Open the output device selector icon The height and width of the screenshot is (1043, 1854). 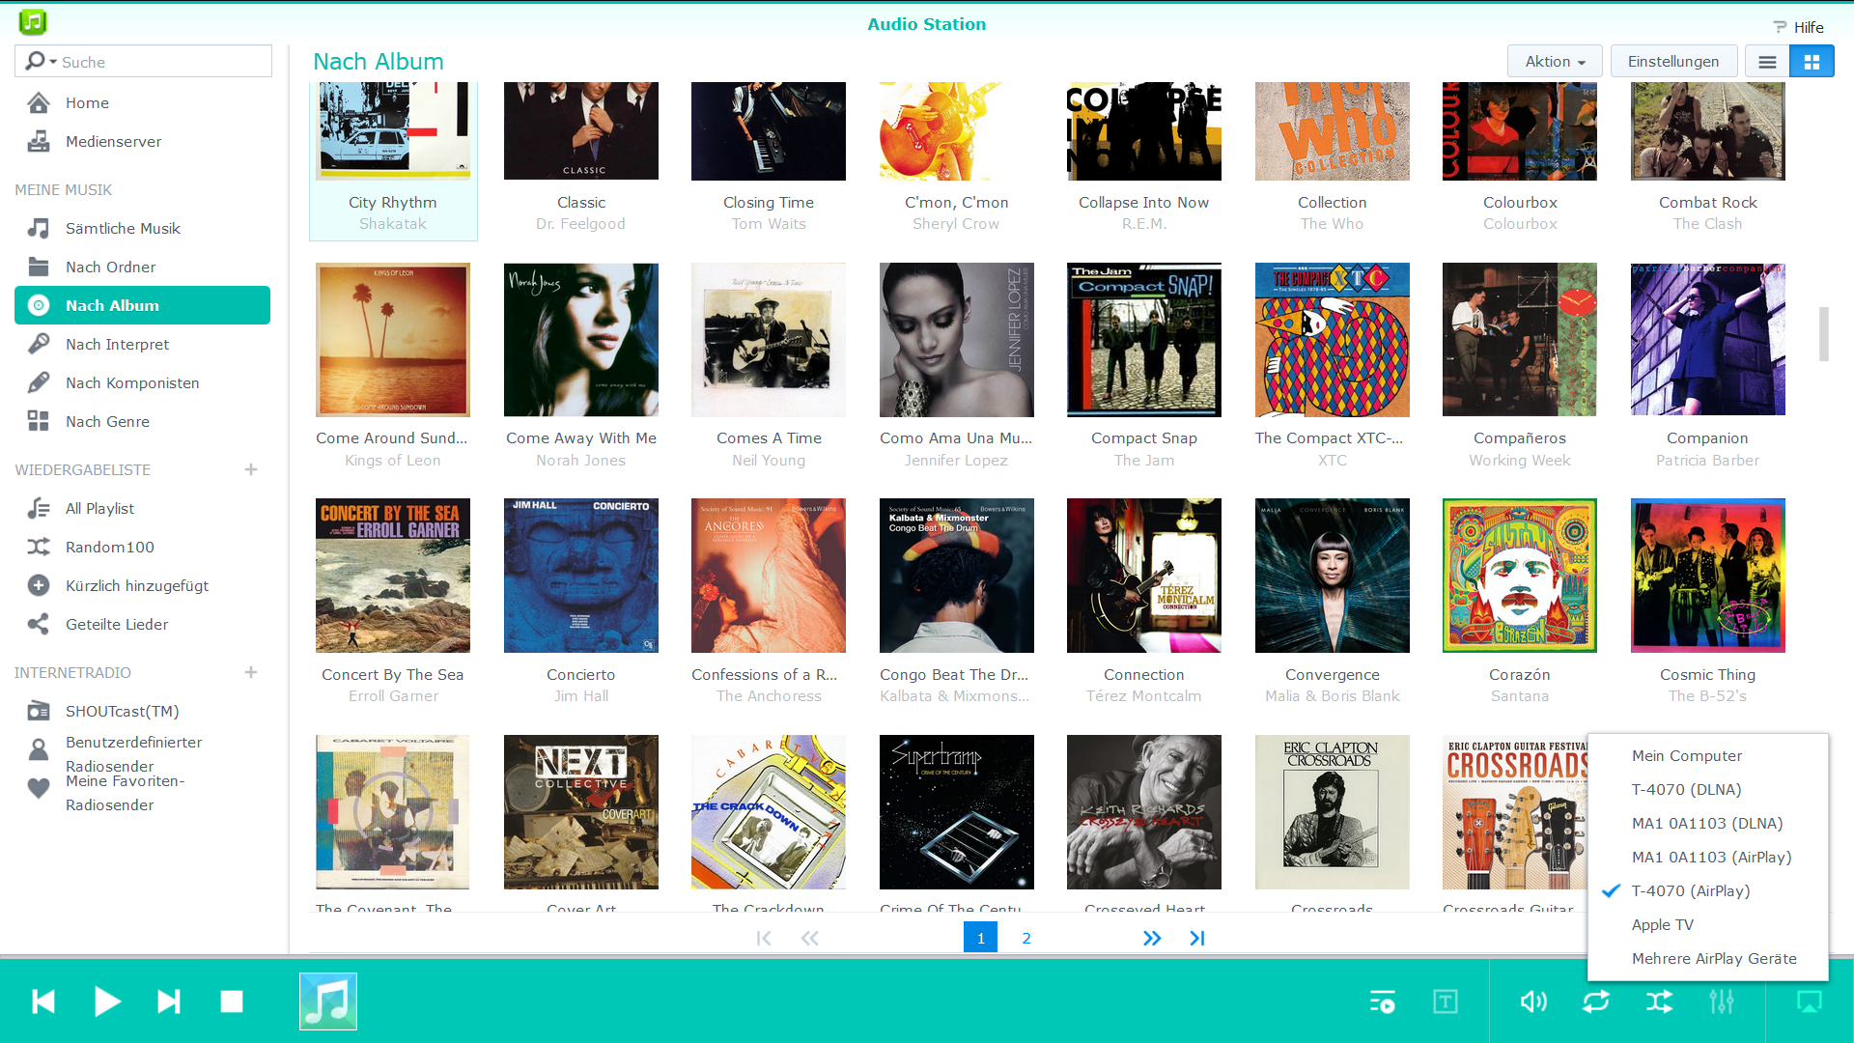coord(1810,1001)
